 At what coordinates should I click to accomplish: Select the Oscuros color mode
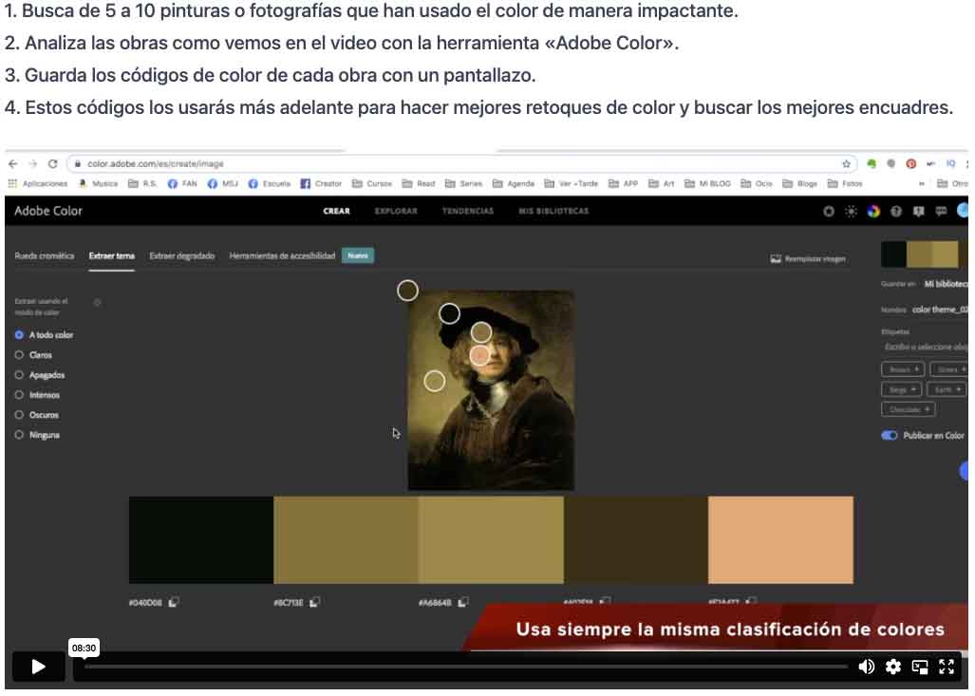point(37,414)
